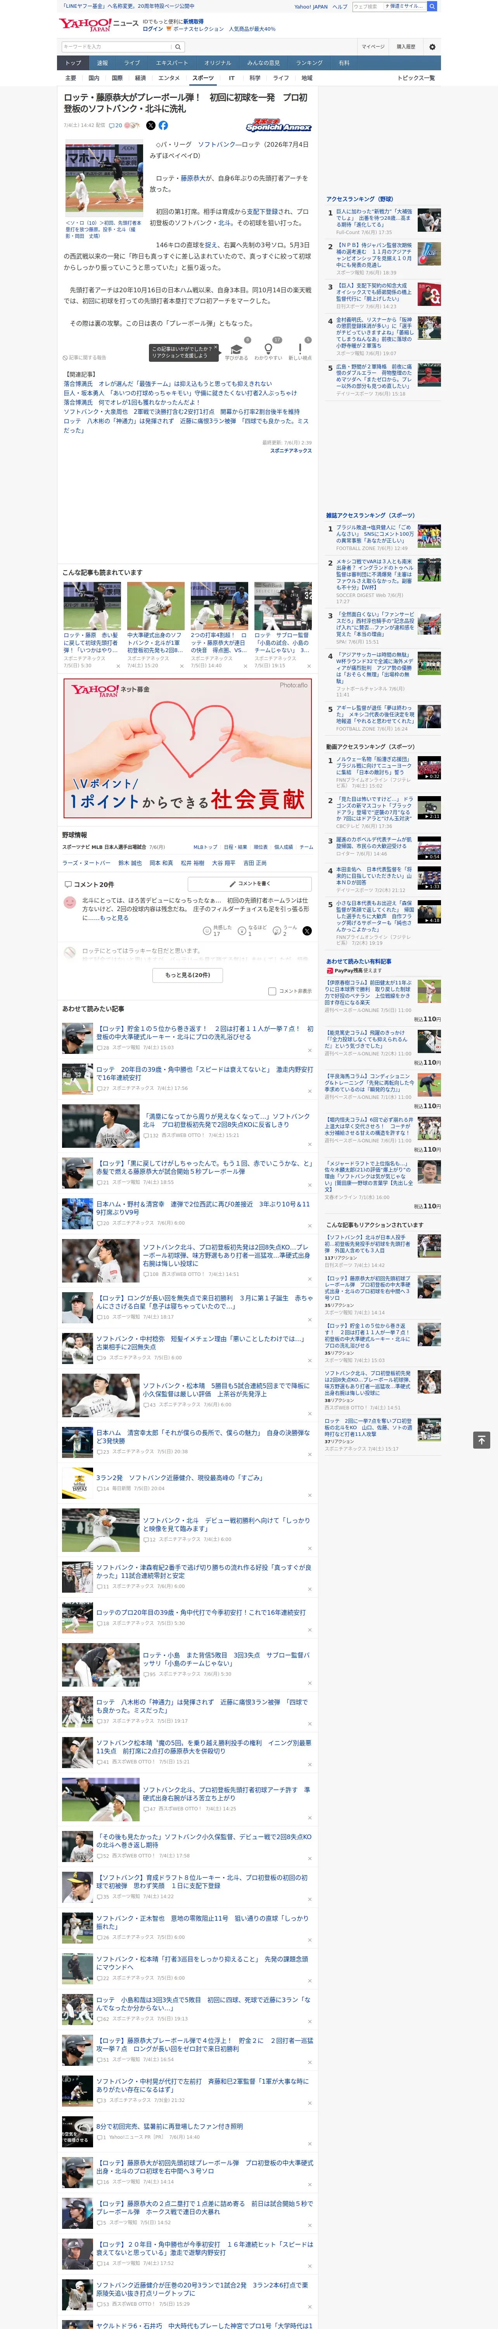
Task: Click the ログイン link
Action: pos(153,29)
